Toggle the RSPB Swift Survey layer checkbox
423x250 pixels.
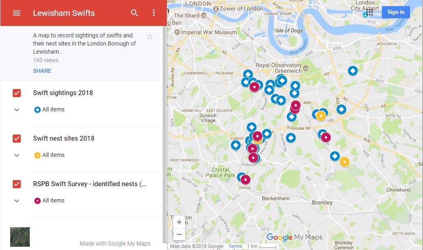[x=16, y=184]
